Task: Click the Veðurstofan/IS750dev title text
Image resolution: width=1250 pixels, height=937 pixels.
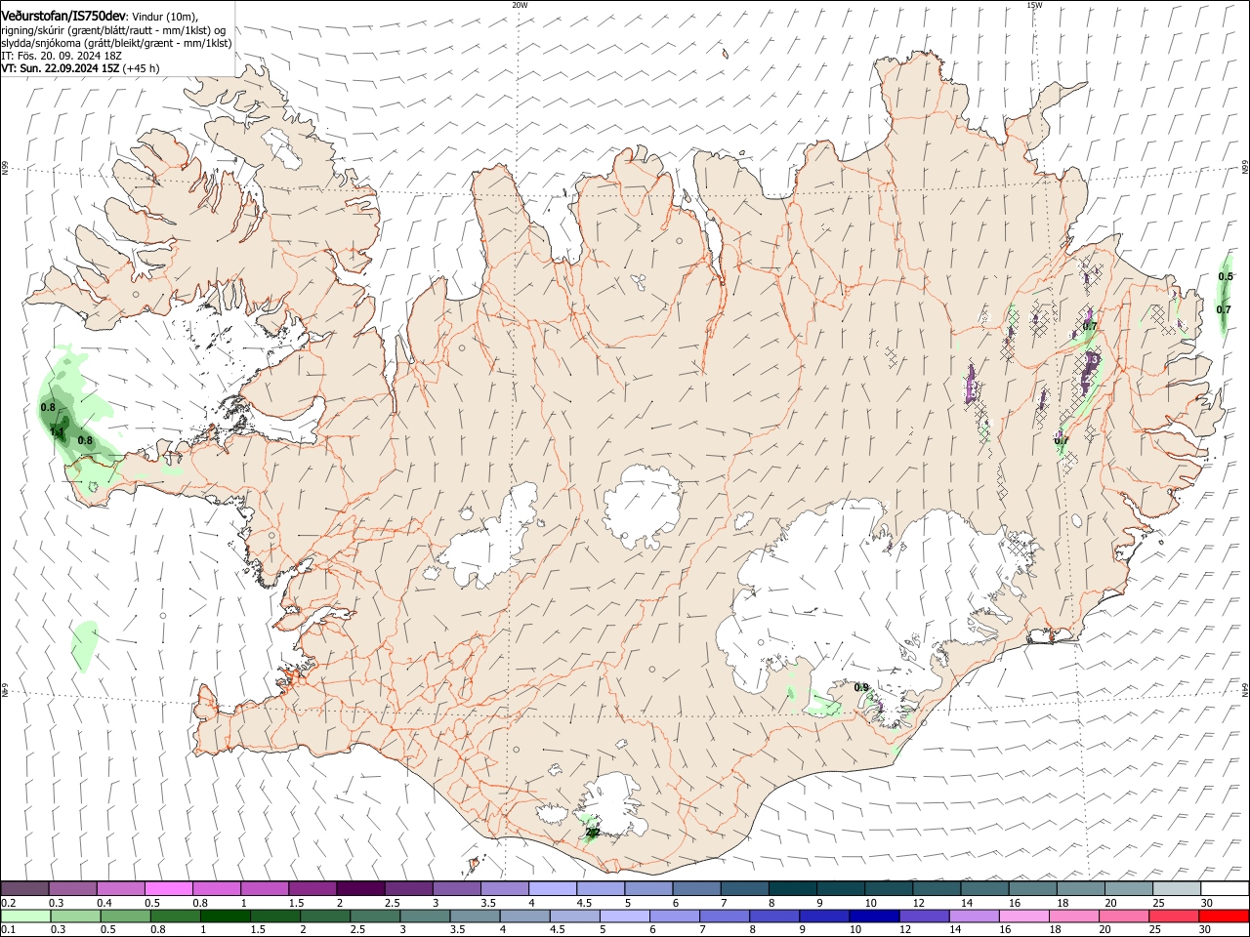Action: (x=63, y=17)
